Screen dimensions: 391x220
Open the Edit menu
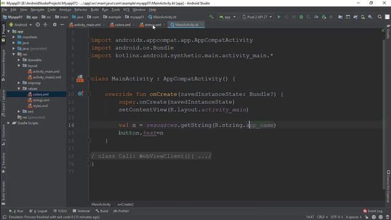pyautogui.click(x=13, y=10)
